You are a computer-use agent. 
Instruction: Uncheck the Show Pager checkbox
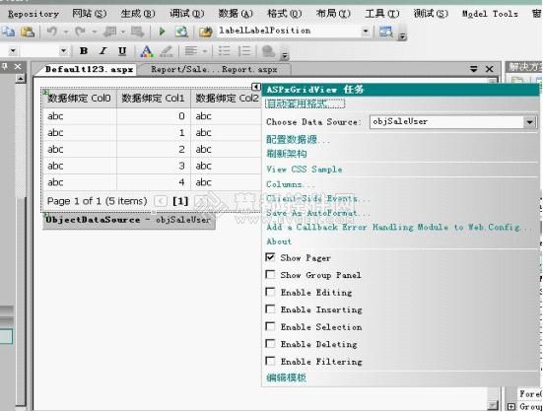click(270, 257)
